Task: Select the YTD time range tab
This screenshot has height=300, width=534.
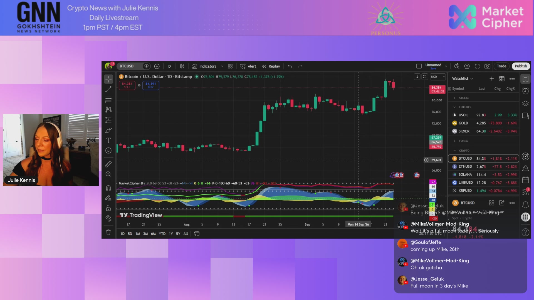Action: [x=162, y=234]
